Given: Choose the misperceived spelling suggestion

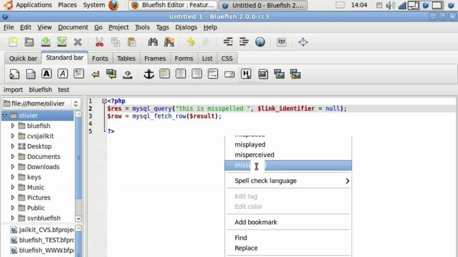Looking at the screenshot, I should tap(254, 155).
